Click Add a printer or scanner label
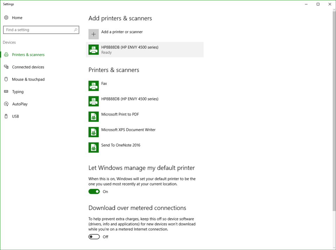 coord(122,32)
